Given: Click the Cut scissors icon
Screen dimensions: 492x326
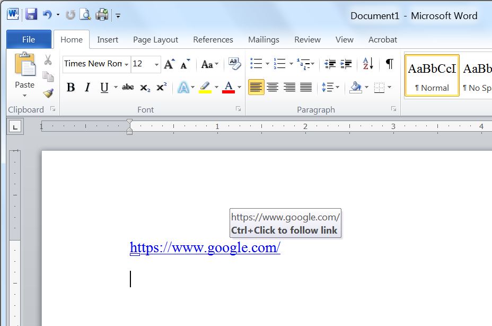Looking at the screenshot, I should pos(48,59).
